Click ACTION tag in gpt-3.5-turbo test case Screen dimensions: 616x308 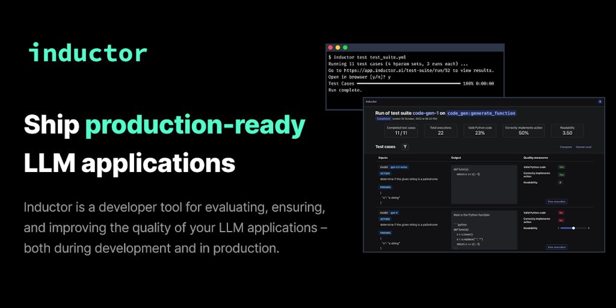pos(385,173)
